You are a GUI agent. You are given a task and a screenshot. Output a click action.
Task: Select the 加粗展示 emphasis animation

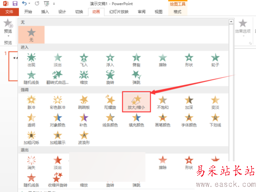[x=57, y=138]
